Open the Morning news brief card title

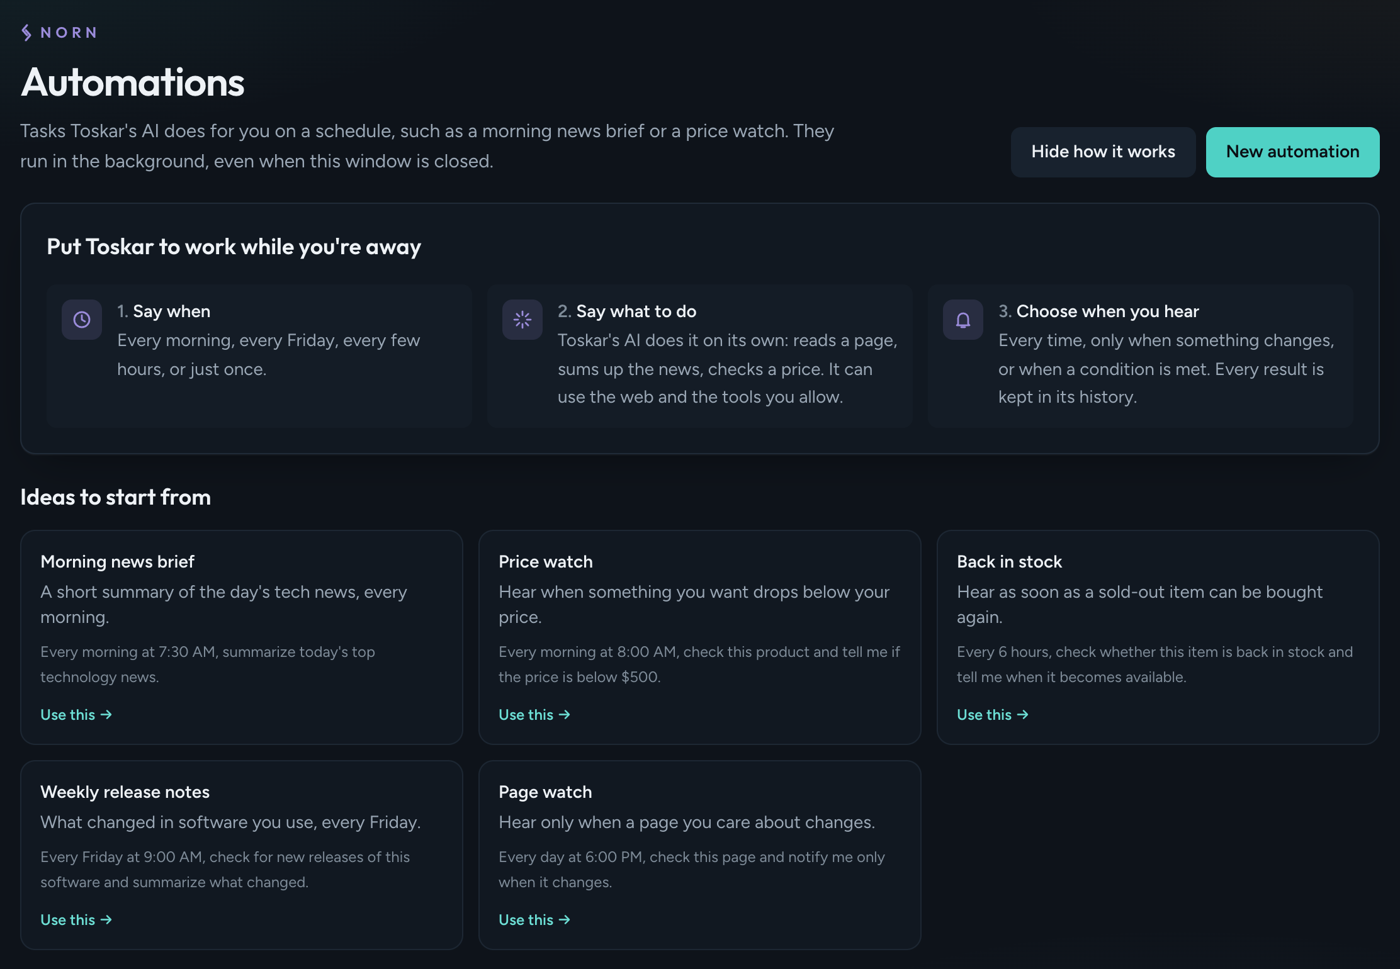(x=117, y=561)
